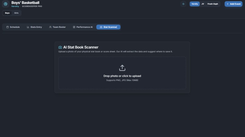Viewport: 245px width, 137px height.
Task: Select the Boys team toggle
Action: click(7, 13)
